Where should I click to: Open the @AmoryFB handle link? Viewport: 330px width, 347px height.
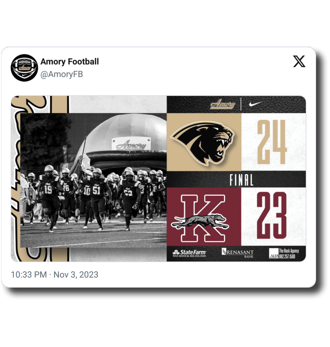(62, 74)
